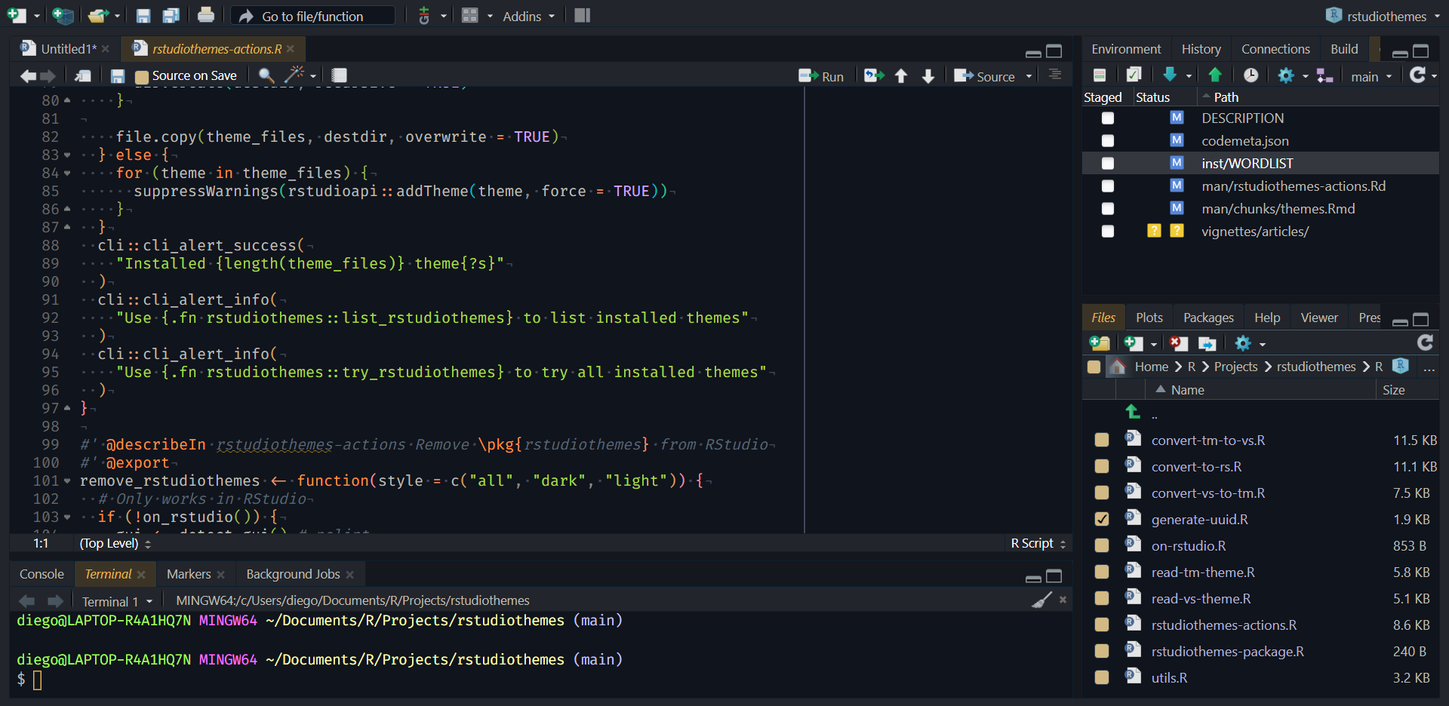Stage the DESCRIPTION file checkbox
Image resolution: width=1449 pixels, height=706 pixels.
[1107, 118]
